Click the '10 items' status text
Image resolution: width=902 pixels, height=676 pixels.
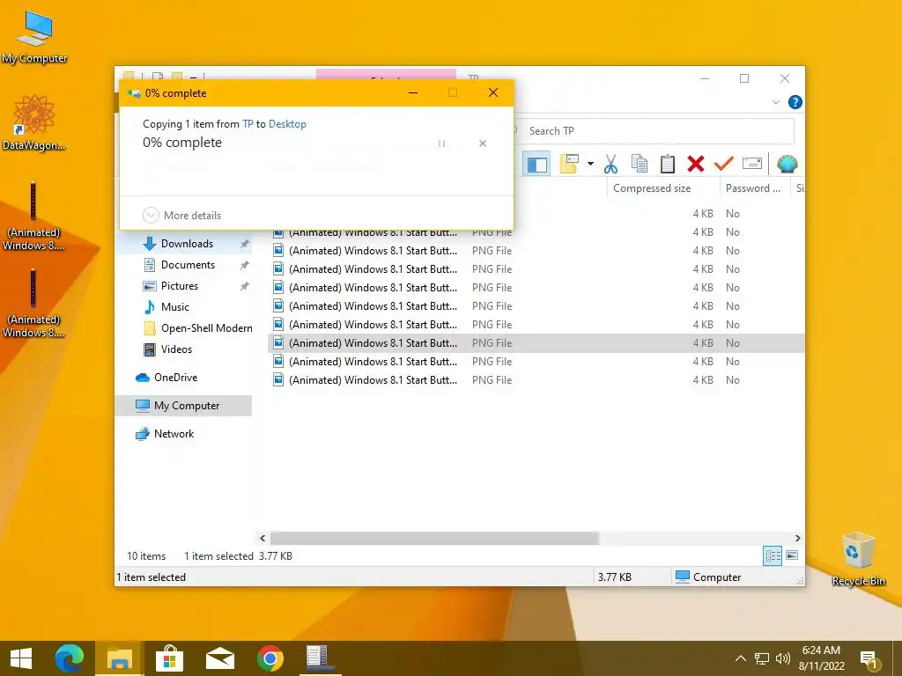(x=146, y=556)
